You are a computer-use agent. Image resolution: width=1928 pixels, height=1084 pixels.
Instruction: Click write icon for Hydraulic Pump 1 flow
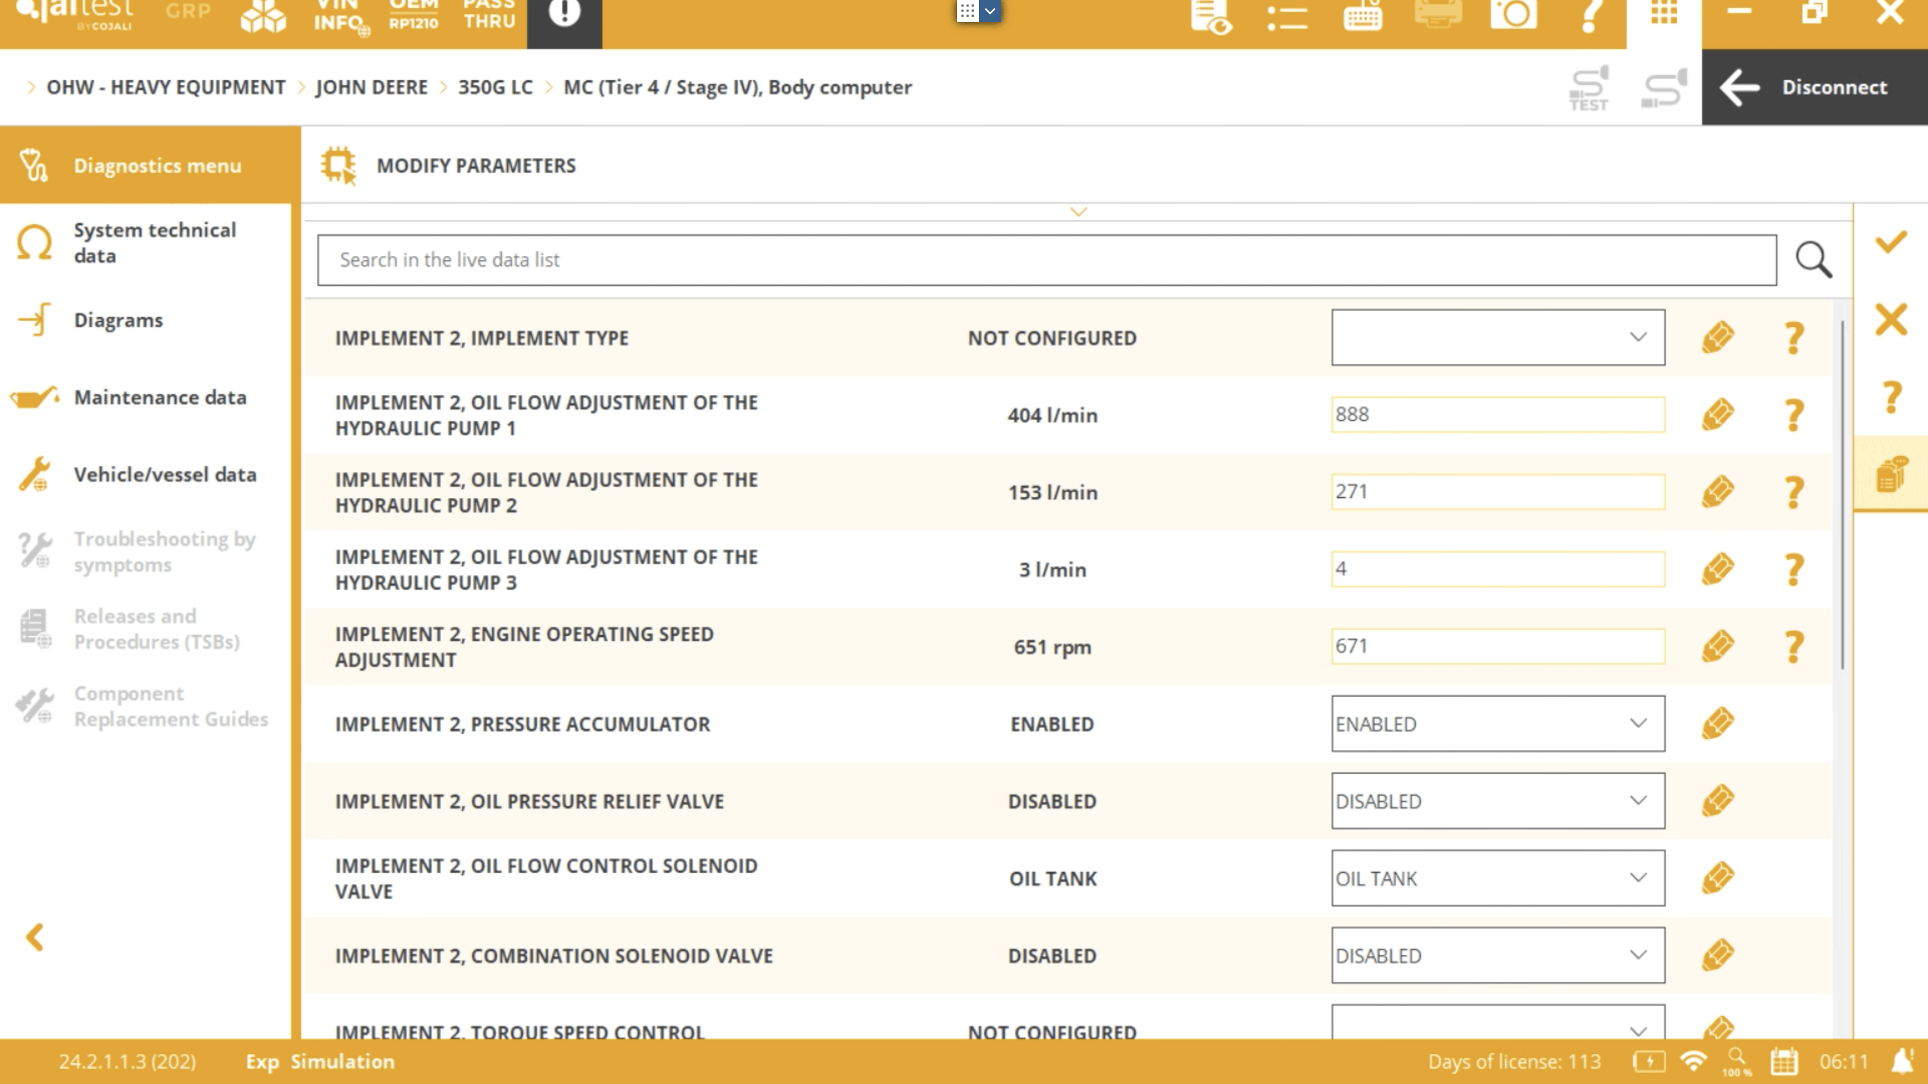pyautogui.click(x=1718, y=415)
